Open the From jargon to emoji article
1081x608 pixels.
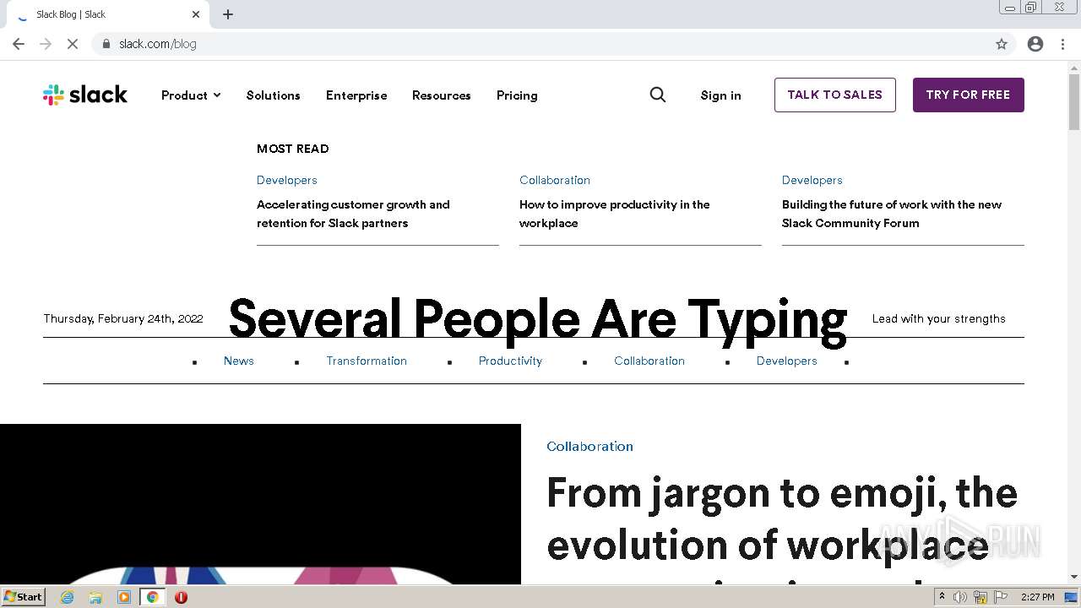point(782,528)
